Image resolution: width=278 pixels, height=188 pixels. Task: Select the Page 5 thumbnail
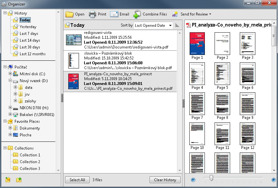222,74
